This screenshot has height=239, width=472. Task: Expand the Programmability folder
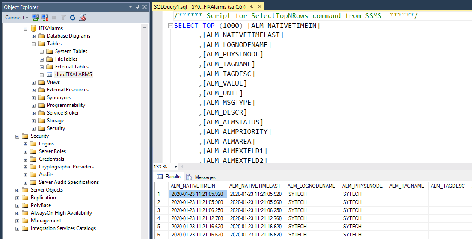click(x=33, y=106)
